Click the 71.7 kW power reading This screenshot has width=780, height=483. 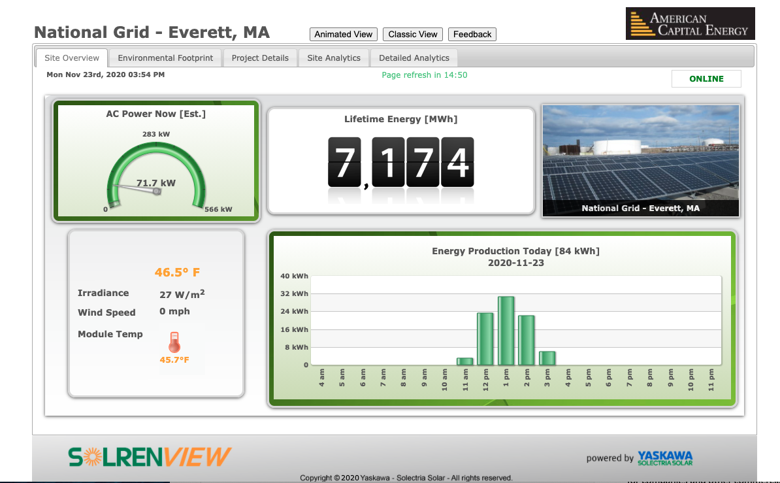click(155, 183)
